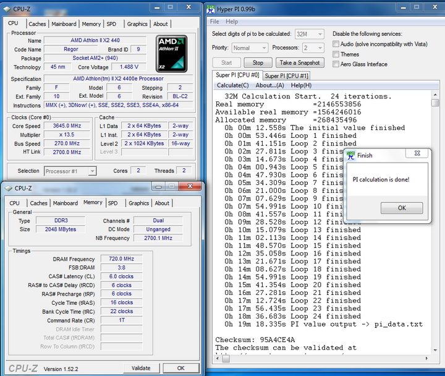Minimize the bottom CPU-Z memory window
Viewport: 445px width, 376px height.
158,187
